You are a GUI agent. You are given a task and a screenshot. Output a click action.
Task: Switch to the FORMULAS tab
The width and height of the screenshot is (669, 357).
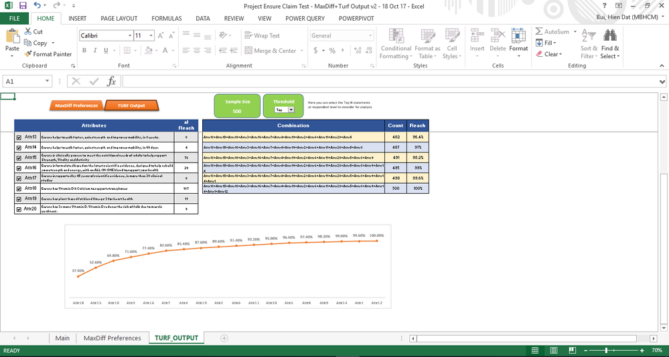pyautogui.click(x=166, y=18)
